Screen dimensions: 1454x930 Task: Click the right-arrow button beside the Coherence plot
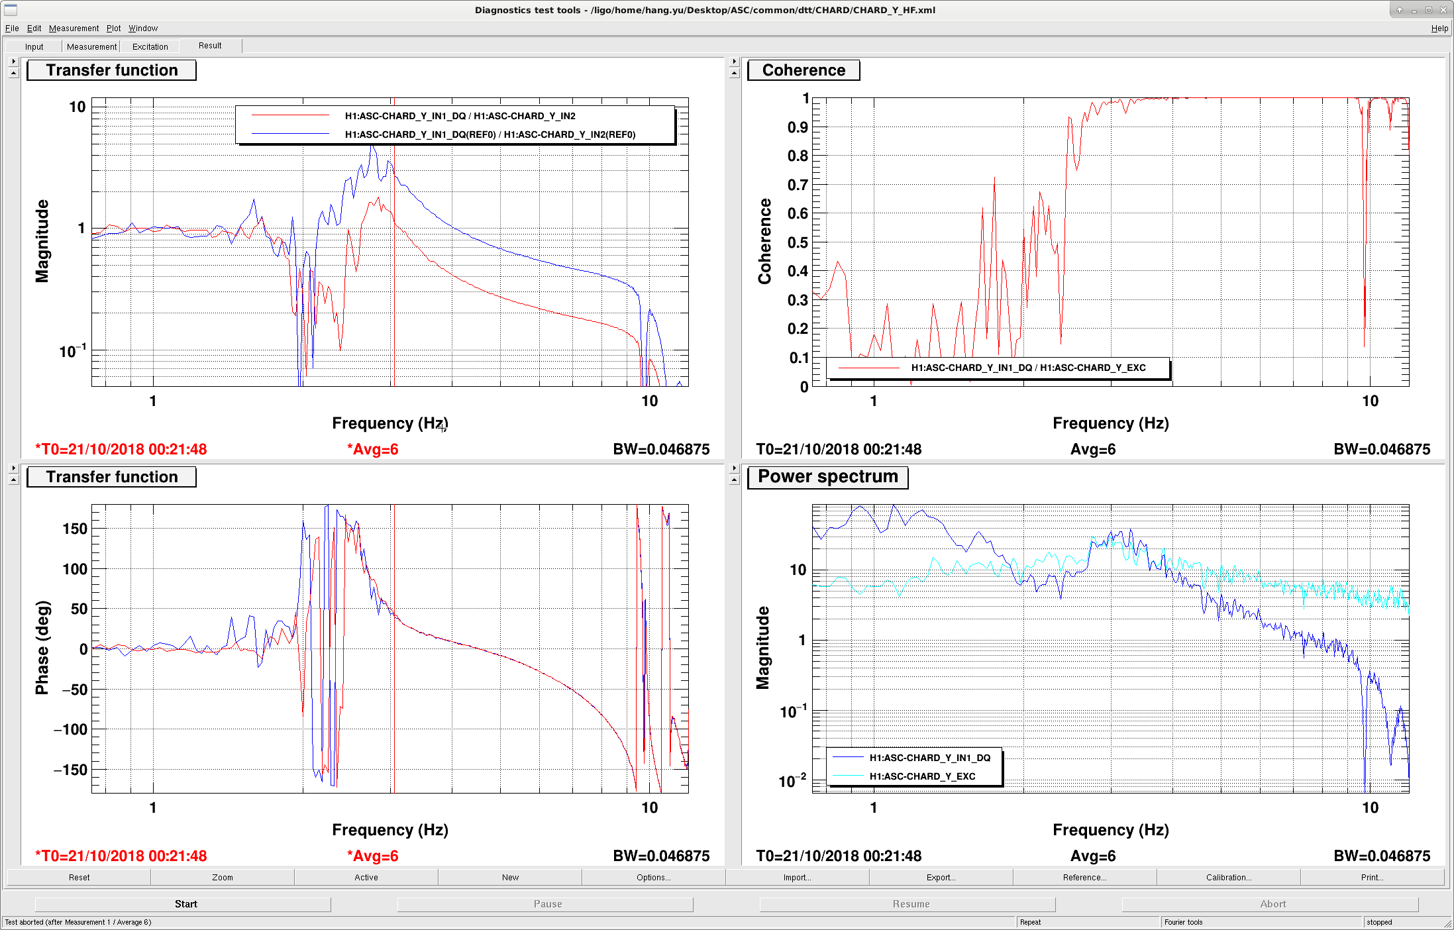[x=734, y=61]
